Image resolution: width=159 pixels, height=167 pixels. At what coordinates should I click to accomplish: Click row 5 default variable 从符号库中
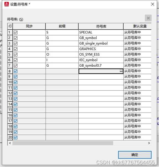137,54
